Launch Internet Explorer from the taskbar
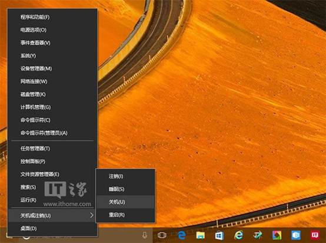The width and height of the screenshot is (326, 243). click(239, 235)
